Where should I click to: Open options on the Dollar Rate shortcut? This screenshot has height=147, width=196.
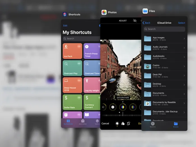[79, 97]
